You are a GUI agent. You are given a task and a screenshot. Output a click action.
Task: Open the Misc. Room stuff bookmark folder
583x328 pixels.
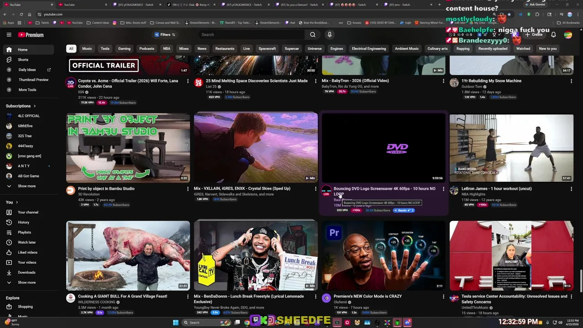pyautogui.click(x=133, y=23)
